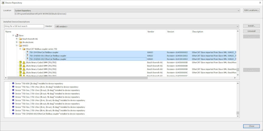Collapse the Slave tree node
This screenshot has height=131, width=263.
(13, 35)
